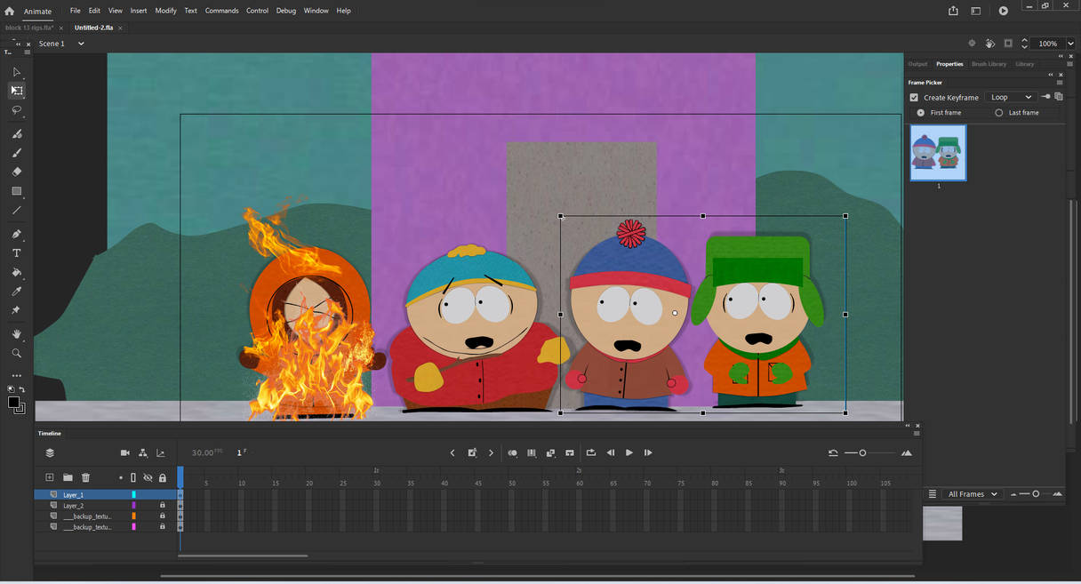The width and height of the screenshot is (1081, 584).
Task: Select the Paint Bucket tool
Action: [16, 273]
